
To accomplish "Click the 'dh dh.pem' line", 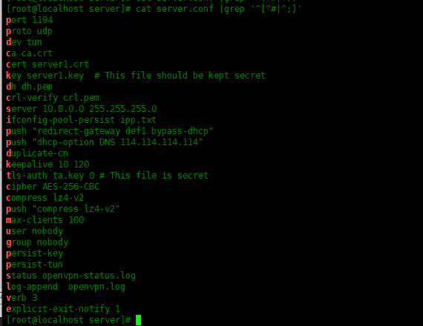I will tap(29, 87).
